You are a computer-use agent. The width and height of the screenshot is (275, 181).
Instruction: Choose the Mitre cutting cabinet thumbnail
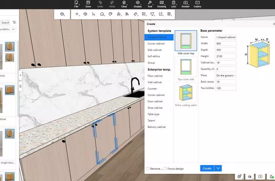coord(186,93)
